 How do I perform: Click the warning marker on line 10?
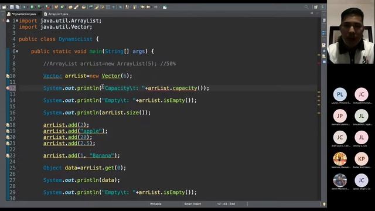8,76
